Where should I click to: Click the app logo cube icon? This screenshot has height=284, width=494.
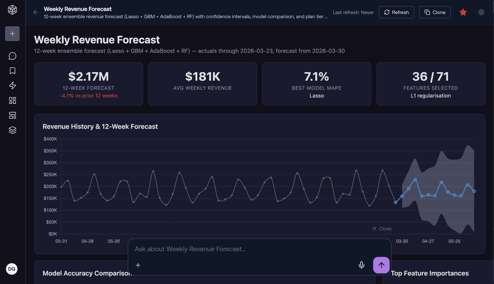[12, 10]
